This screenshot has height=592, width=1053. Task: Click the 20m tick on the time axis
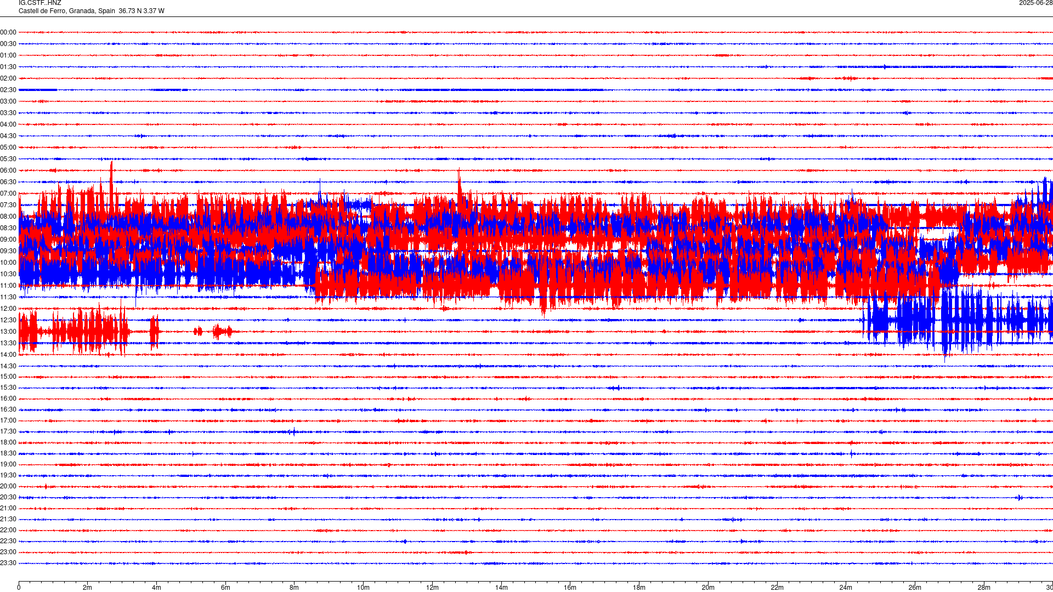(708, 588)
